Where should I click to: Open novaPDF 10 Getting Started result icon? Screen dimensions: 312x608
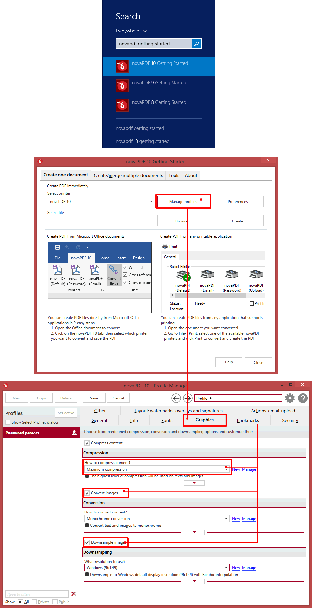pos(122,66)
